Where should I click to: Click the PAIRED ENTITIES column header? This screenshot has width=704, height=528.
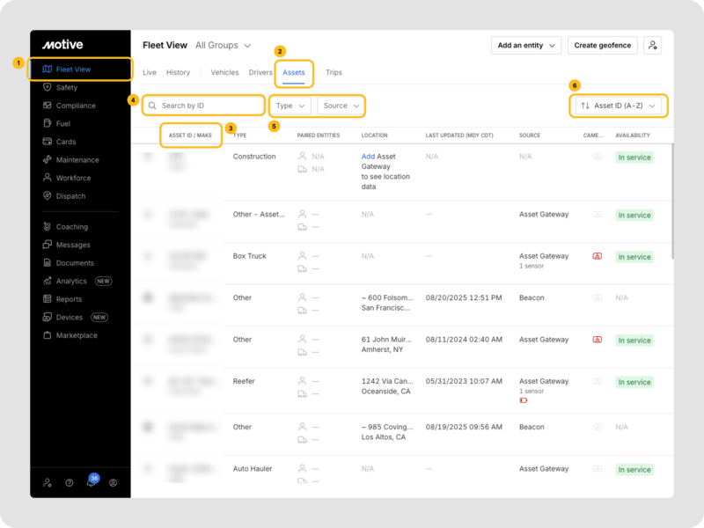[x=319, y=136]
